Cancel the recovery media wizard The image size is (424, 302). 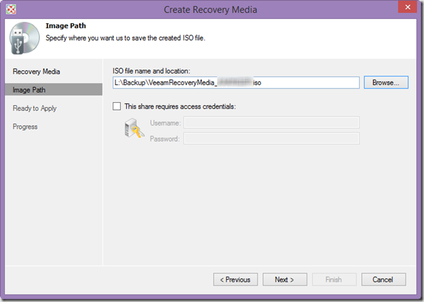(x=384, y=280)
